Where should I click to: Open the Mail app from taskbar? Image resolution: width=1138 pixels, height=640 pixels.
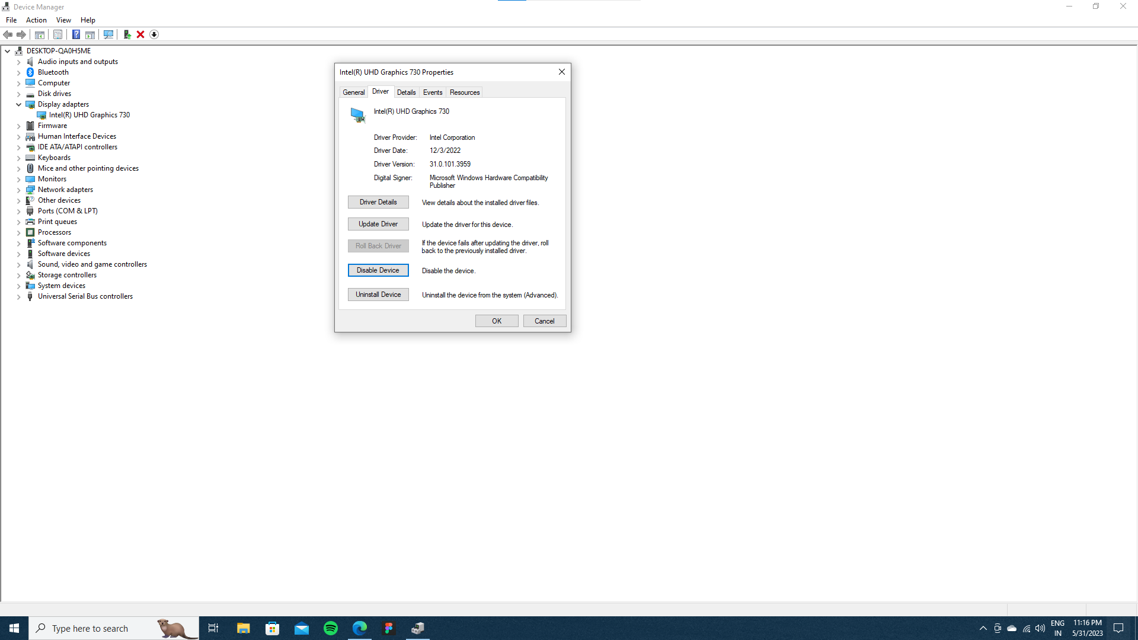click(302, 628)
